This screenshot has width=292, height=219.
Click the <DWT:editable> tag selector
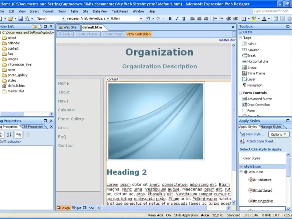pos(139,34)
